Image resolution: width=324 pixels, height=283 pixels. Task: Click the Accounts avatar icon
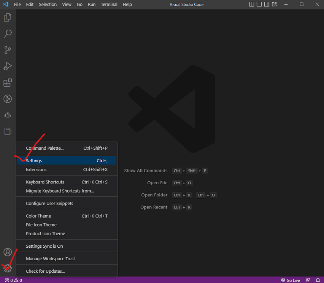pos(8,252)
